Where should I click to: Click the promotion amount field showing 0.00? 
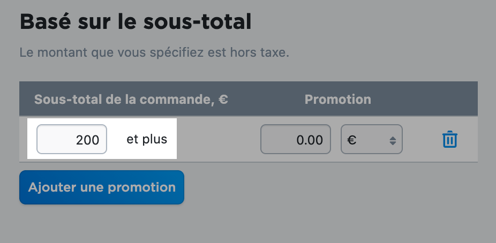(x=296, y=139)
